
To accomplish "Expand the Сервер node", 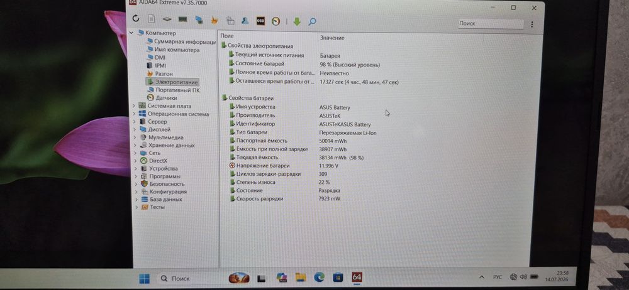I will [x=134, y=121].
